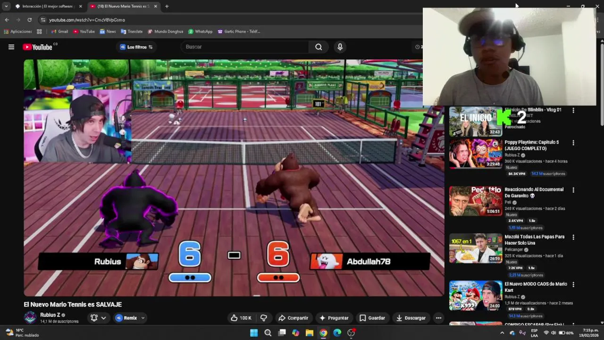Click the search magnifier button

click(319, 47)
